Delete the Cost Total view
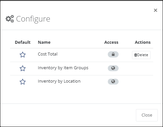 pos(141,55)
